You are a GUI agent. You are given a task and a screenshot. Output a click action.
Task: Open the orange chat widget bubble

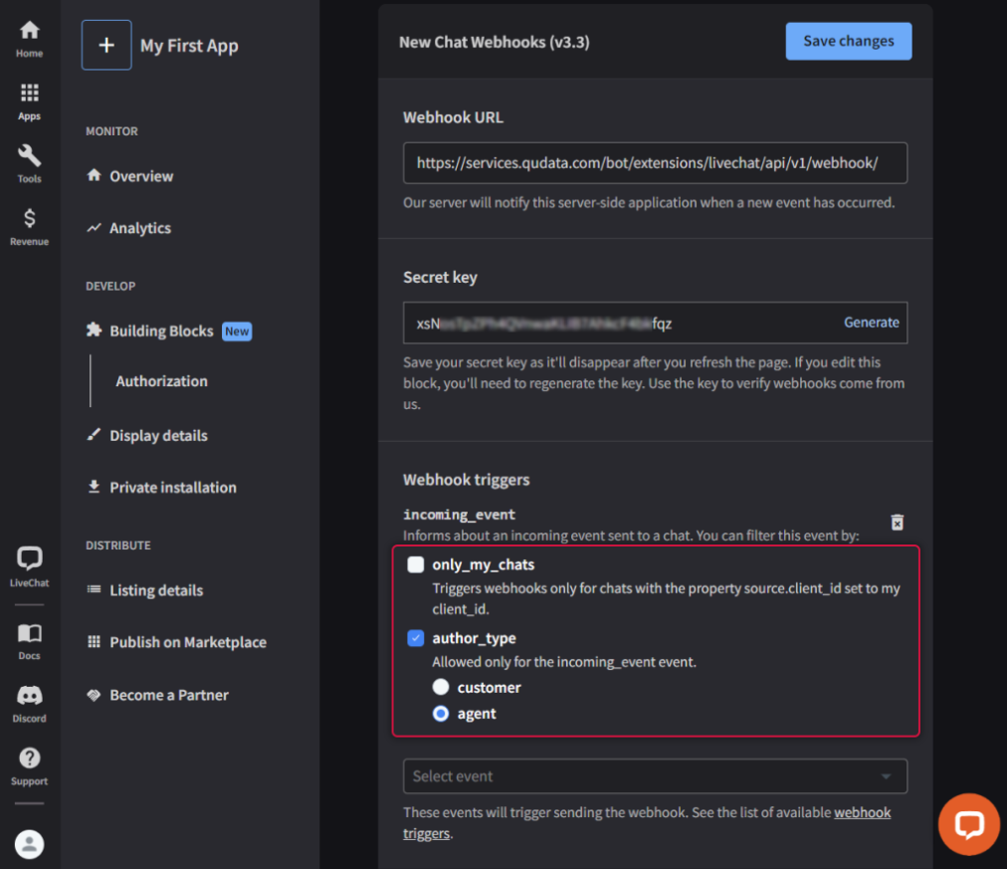click(x=968, y=824)
